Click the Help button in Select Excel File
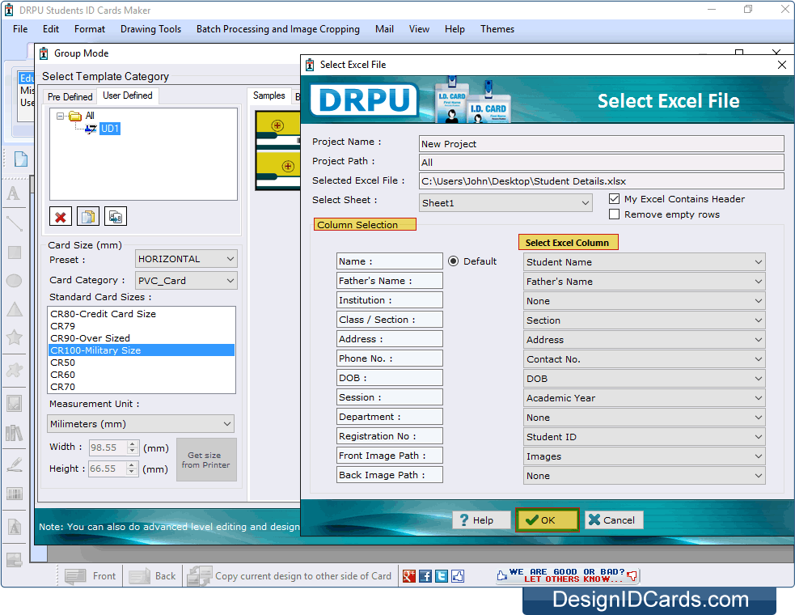 click(x=481, y=520)
